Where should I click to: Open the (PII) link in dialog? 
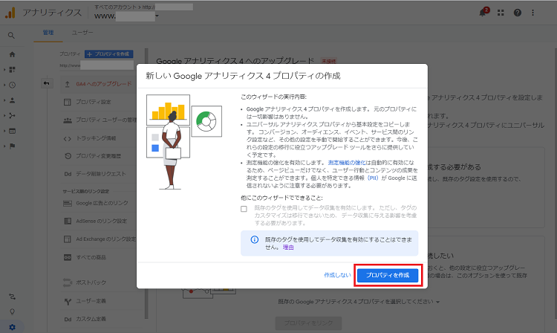tap(373, 178)
